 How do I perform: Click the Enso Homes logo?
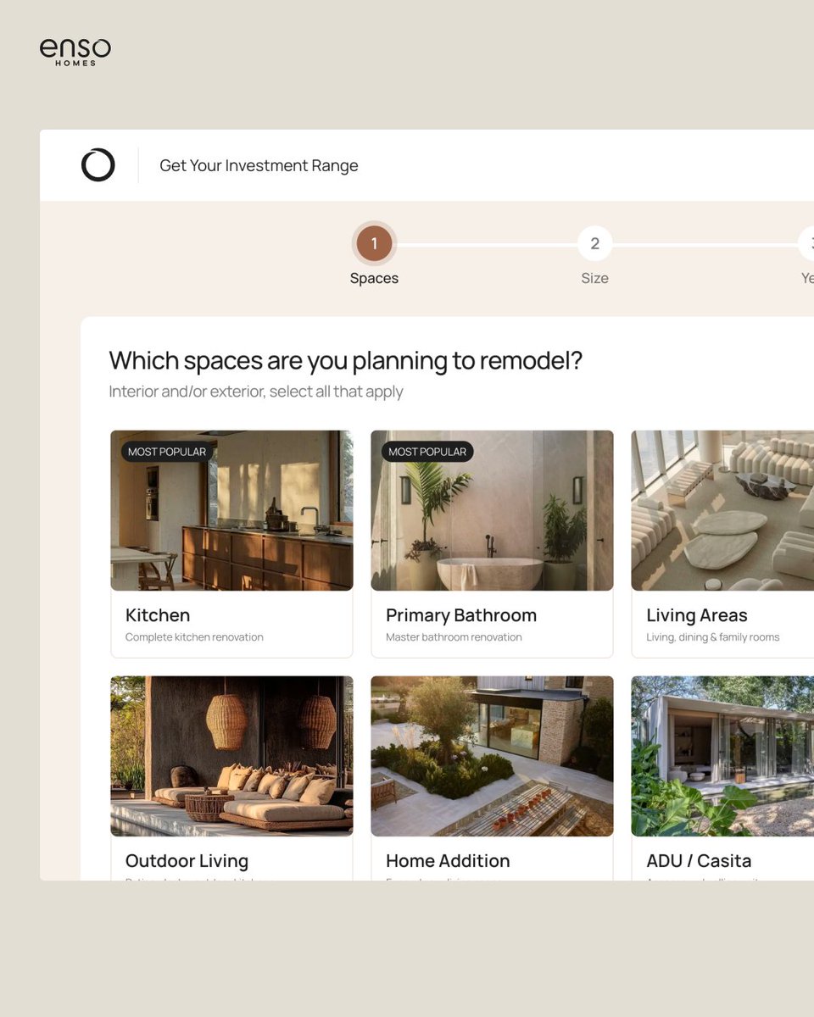(75, 52)
